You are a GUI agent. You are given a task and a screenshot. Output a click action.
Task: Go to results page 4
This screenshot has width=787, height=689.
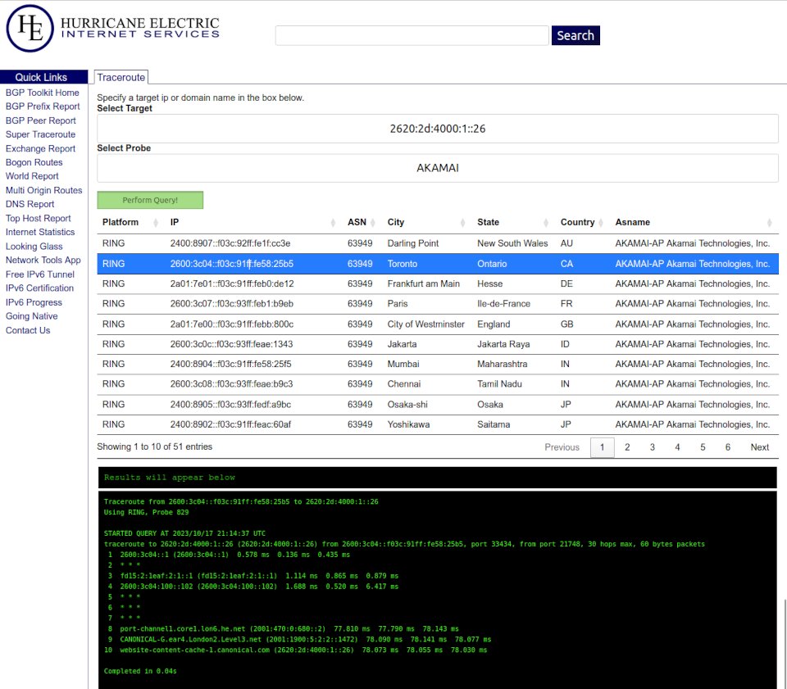coord(677,447)
